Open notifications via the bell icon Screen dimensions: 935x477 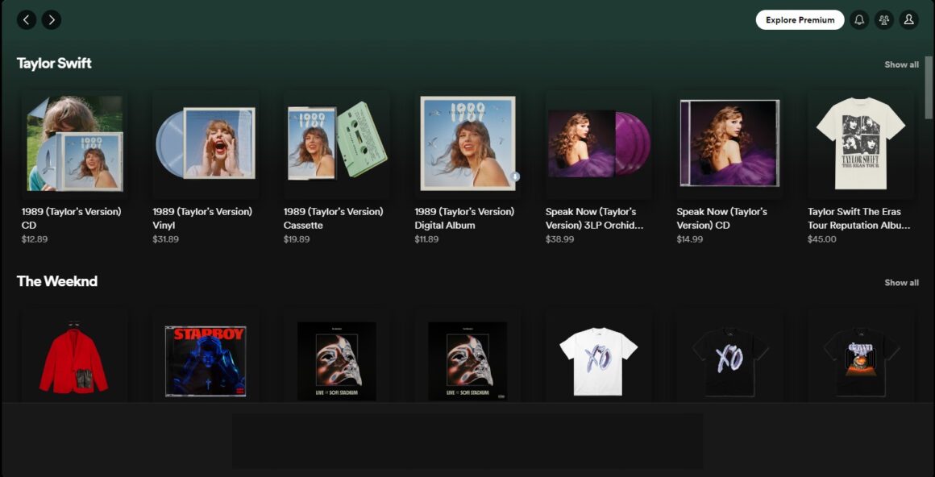point(858,19)
